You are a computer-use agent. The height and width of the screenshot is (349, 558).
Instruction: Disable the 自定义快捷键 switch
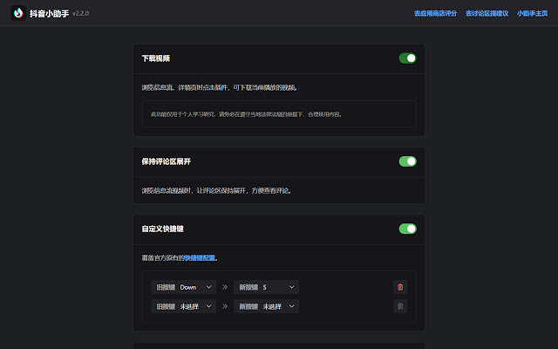(x=407, y=229)
